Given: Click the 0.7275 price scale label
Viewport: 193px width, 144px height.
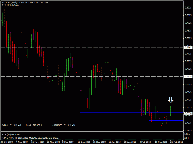Looking at the screenshot, I should click(188, 123).
